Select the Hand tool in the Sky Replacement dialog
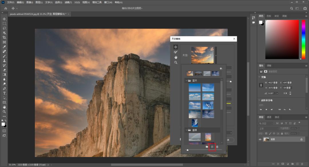 click(x=176, y=57)
